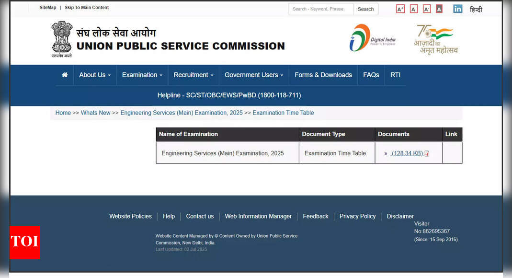
Task: Click the UPSC national emblem logo
Action: click(62, 39)
